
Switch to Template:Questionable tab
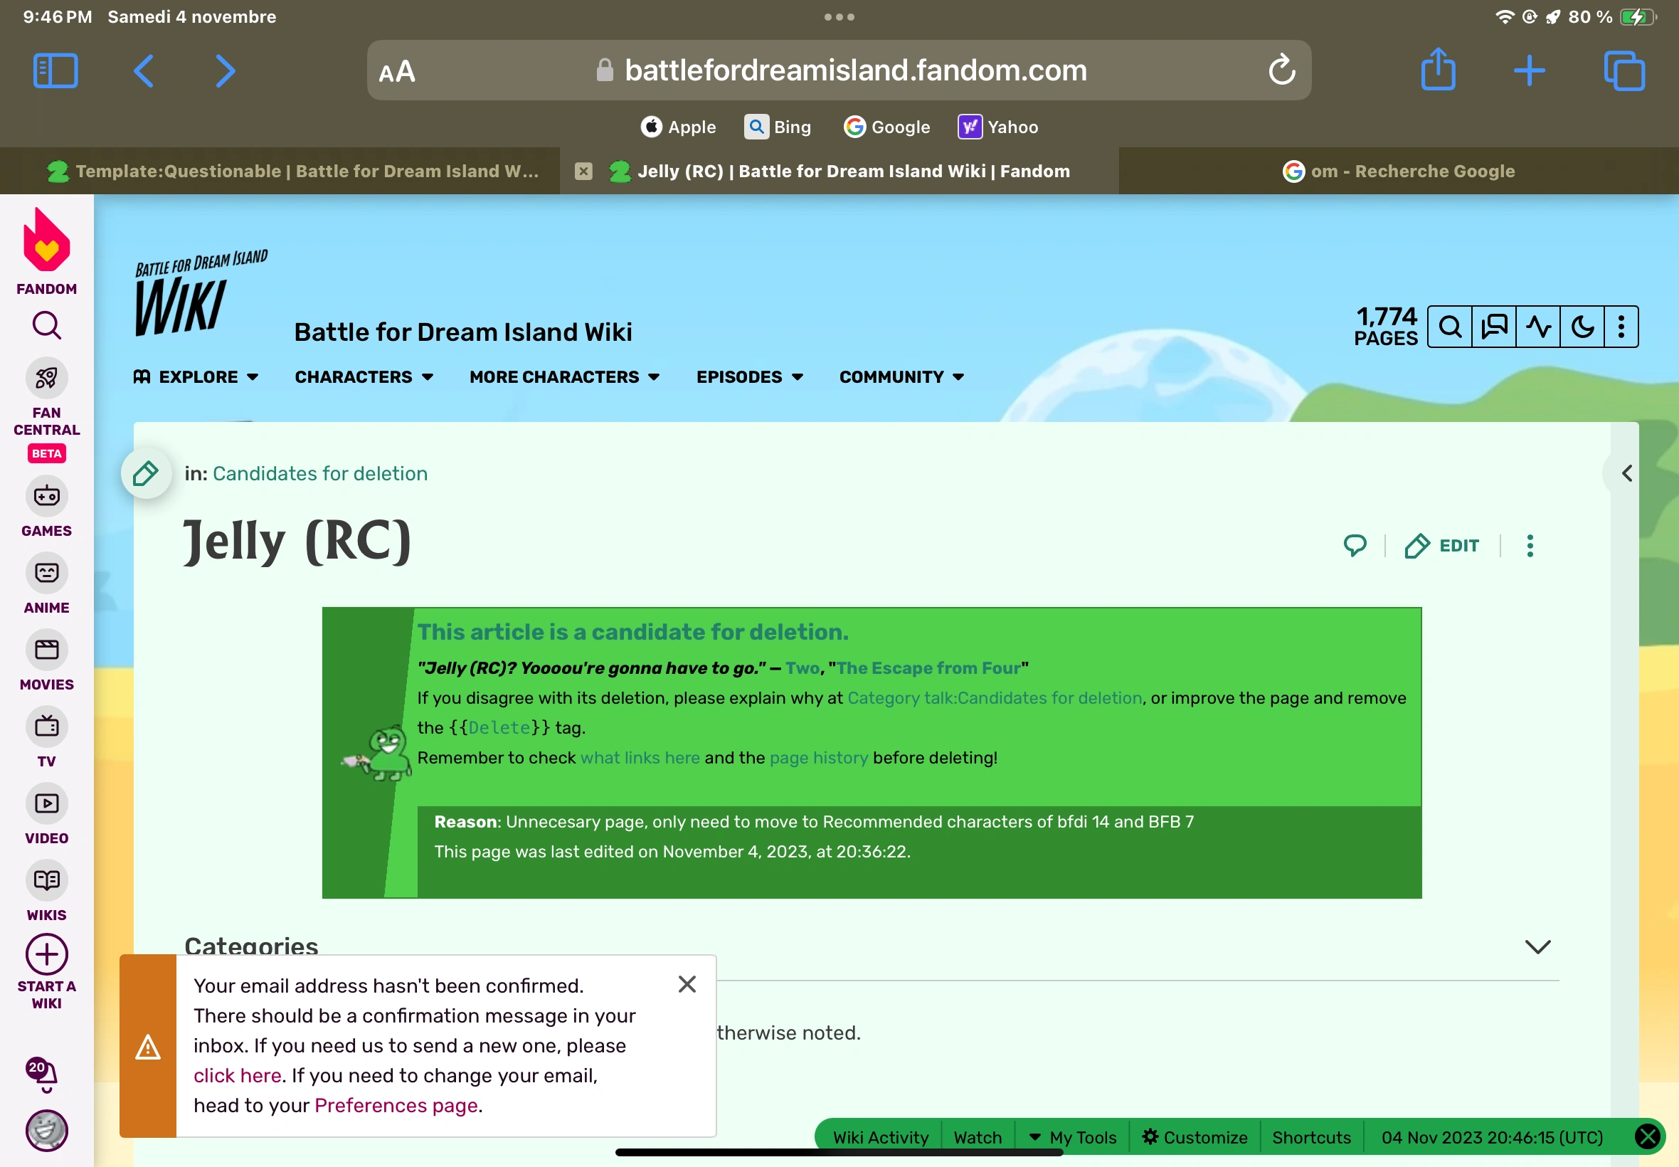tap(292, 171)
